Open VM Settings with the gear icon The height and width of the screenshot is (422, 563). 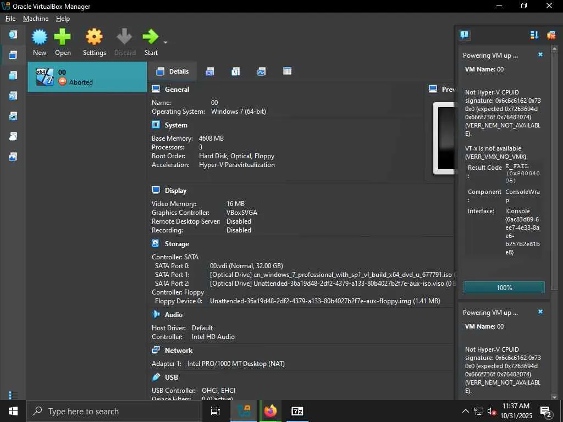[x=95, y=42]
